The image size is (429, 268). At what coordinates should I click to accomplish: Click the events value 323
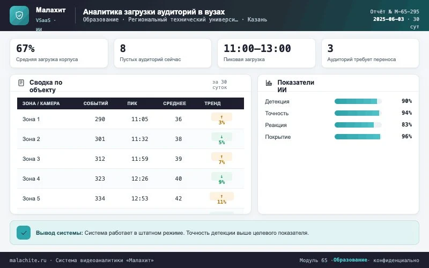coord(100,178)
